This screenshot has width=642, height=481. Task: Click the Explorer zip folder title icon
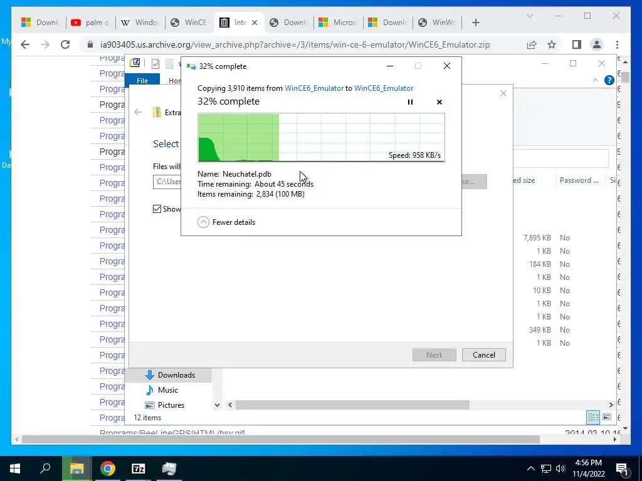tap(135, 63)
